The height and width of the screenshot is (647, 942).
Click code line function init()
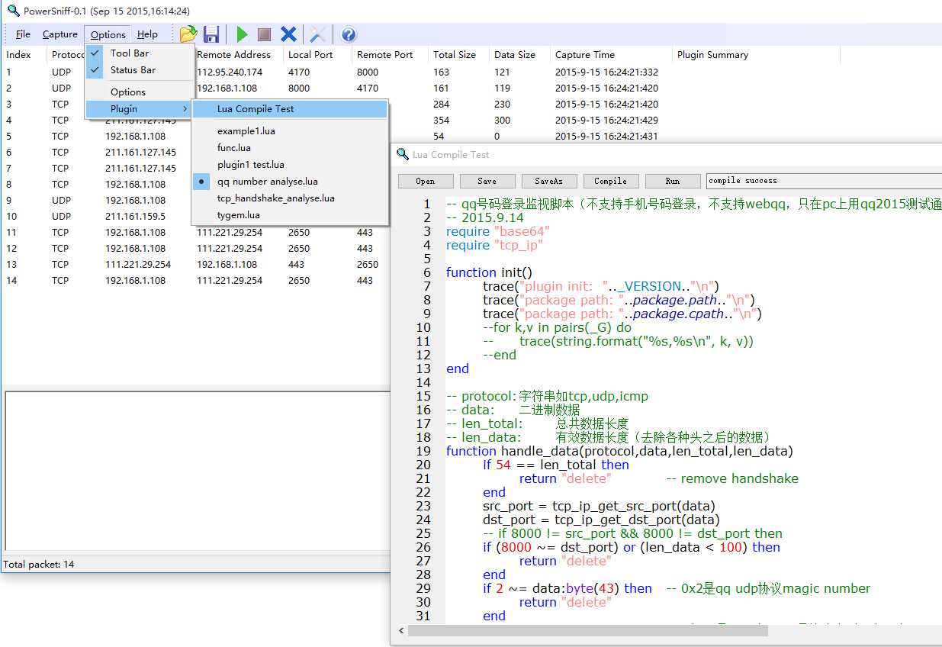pos(490,272)
